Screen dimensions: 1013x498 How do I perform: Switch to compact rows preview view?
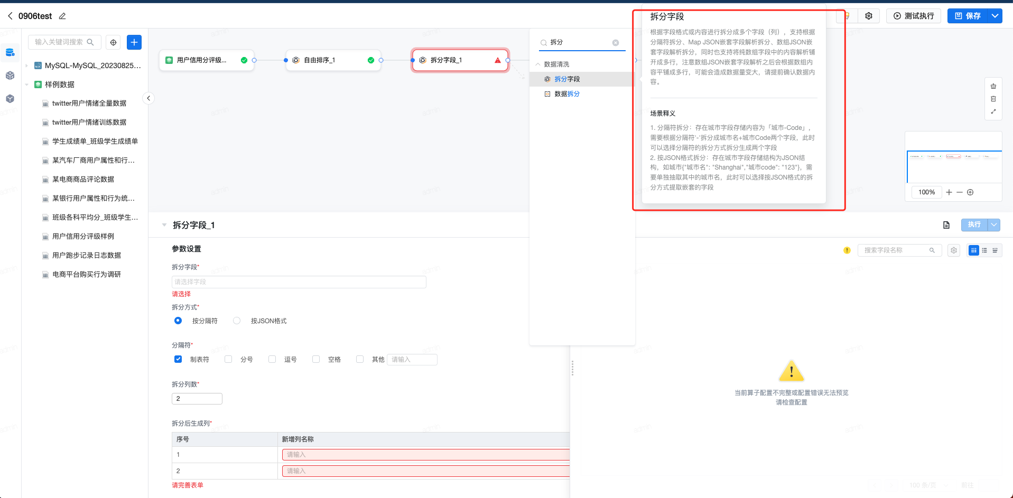995,250
